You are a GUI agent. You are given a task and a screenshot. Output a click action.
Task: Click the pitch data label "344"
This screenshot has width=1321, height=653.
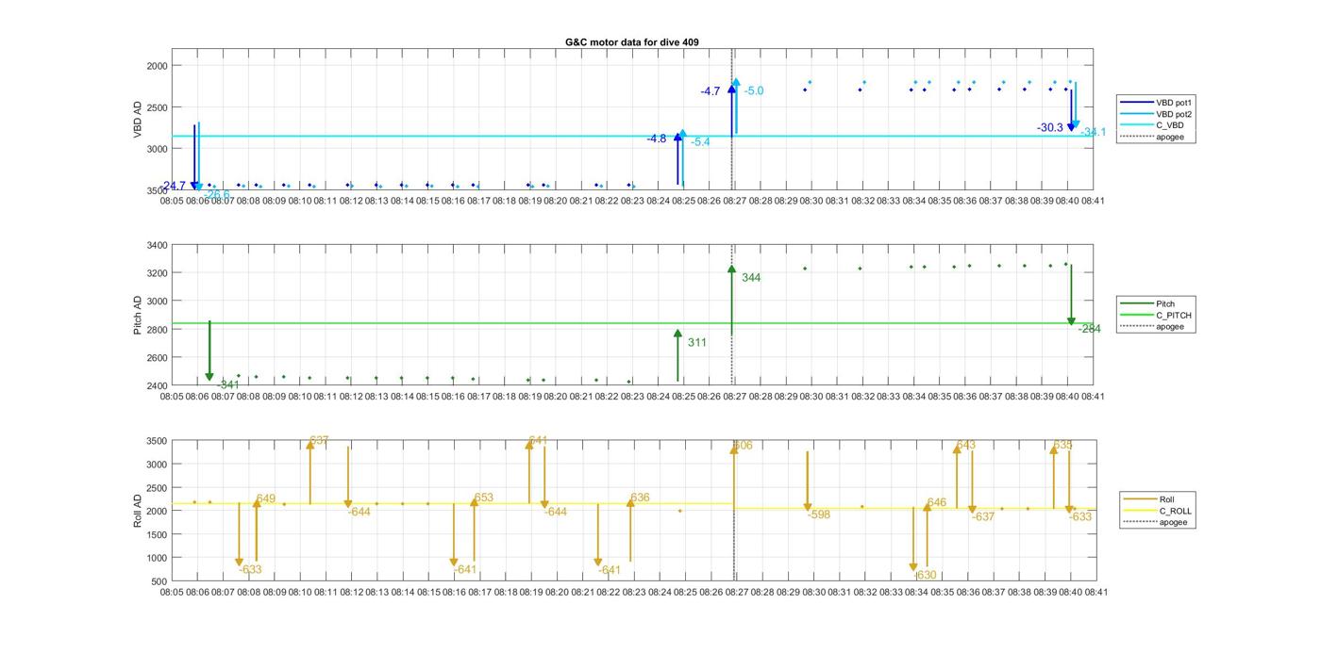click(751, 278)
